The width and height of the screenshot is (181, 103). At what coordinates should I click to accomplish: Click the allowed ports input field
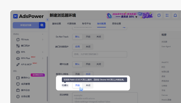pos(100,54)
